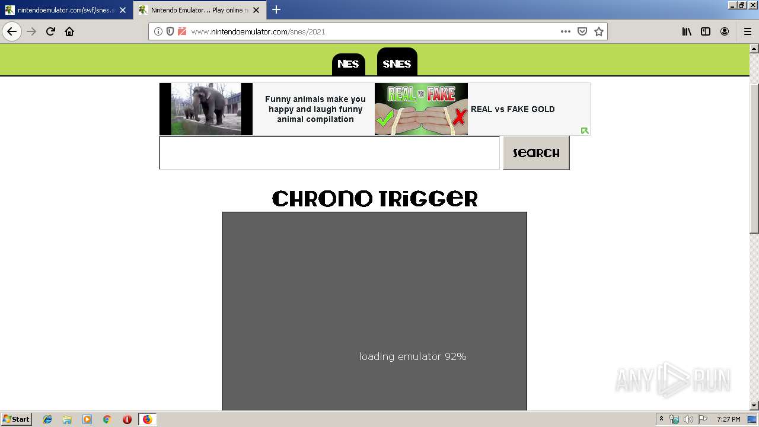Click the address bar URL
Image resolution: width=759 pixels, height=427 pixels.
(x=258, y=31)
